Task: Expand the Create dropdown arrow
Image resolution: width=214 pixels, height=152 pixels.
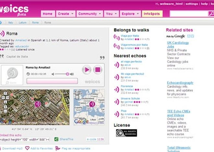Action: [x=72, y=14]
